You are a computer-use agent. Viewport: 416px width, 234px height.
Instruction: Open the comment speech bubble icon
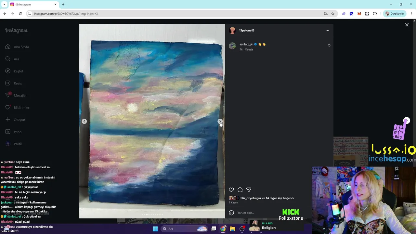(240, 190)
